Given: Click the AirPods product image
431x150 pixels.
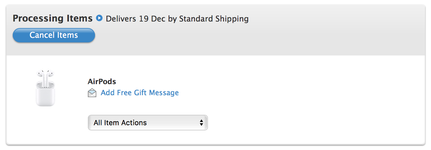Looking at the screenshot, I should 45,88.
